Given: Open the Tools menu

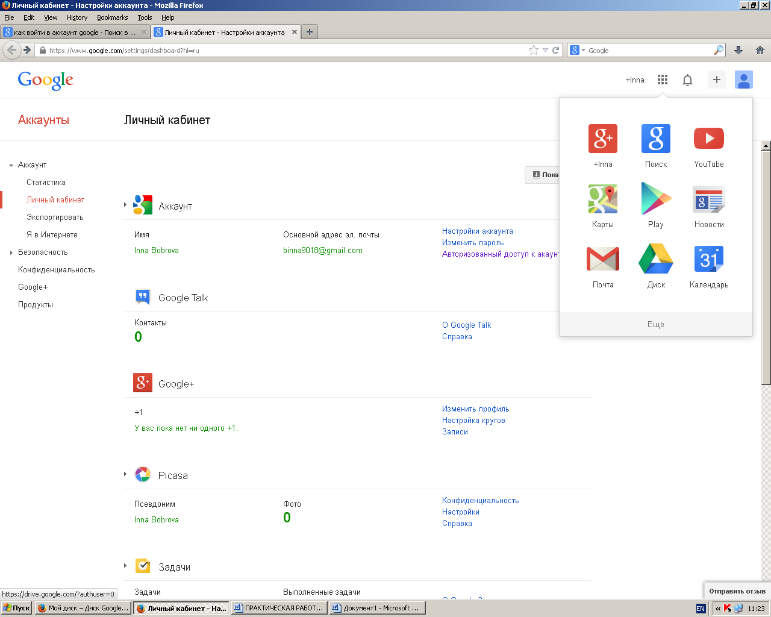Looking at the screenshot, I should [145, 17].
